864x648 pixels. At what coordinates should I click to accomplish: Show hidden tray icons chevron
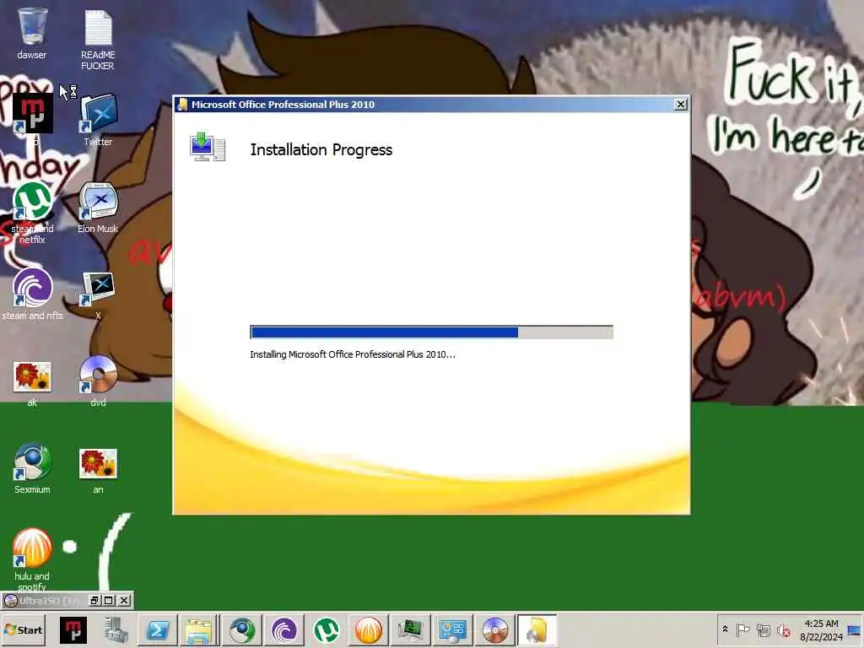tap(725, 629)
